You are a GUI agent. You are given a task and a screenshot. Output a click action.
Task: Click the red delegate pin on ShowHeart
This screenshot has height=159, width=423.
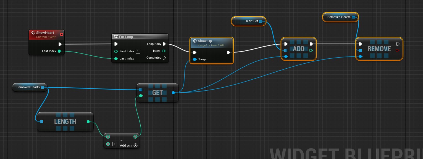click(x=61, y=34)
